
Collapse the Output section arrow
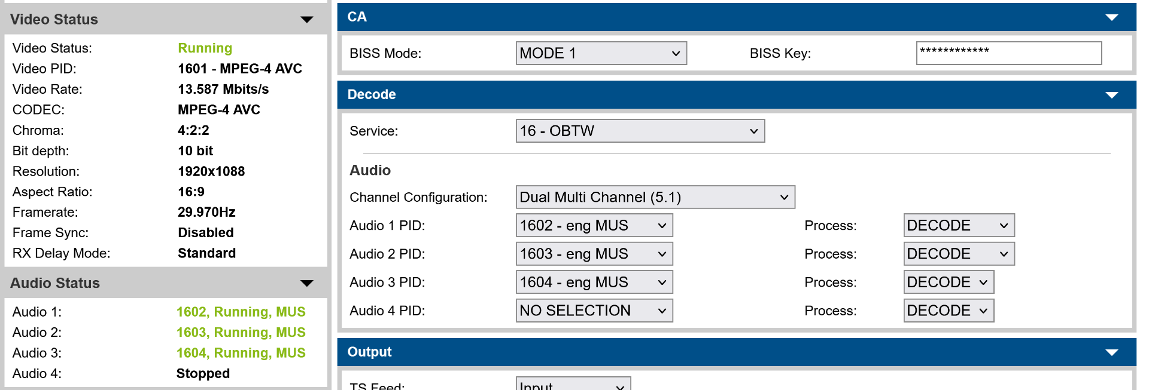click(x=1111, y=352)
